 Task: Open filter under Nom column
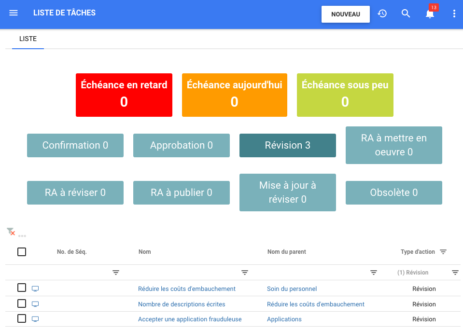tap(245, 273)
